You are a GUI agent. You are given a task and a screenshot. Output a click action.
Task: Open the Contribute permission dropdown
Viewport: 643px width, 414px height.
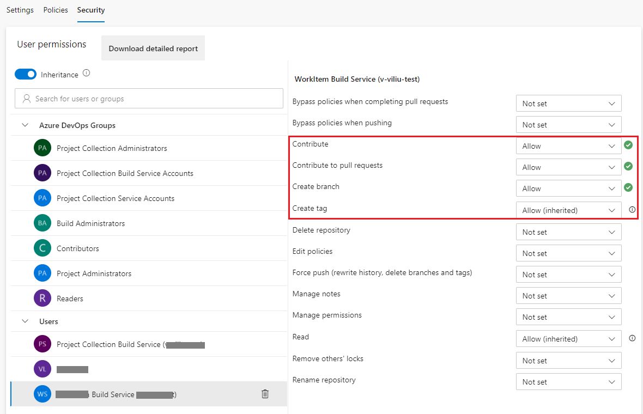568,146
